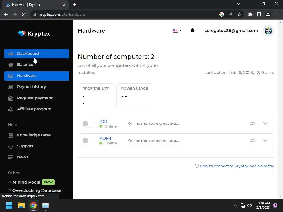Open notifications bell
This screenshot has width=283, height=212.
[193, 31]
